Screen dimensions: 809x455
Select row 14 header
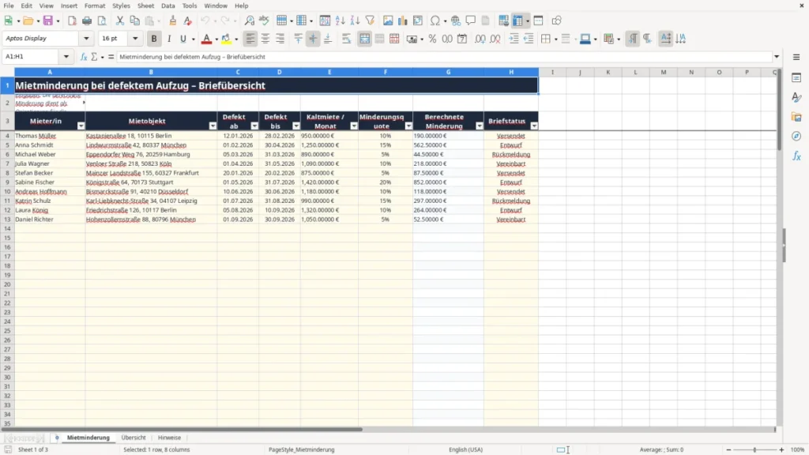click(x=7, y=228)
